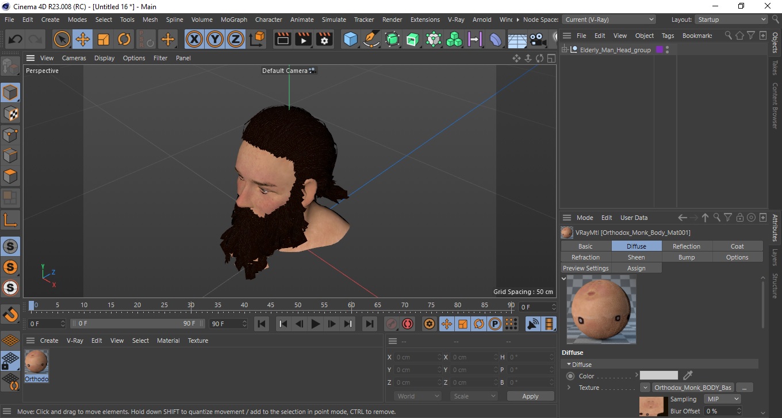The width and height of the screenshot is (782, 418).
Task: Collapse the Diffuse section
Action: click(569, 365)
